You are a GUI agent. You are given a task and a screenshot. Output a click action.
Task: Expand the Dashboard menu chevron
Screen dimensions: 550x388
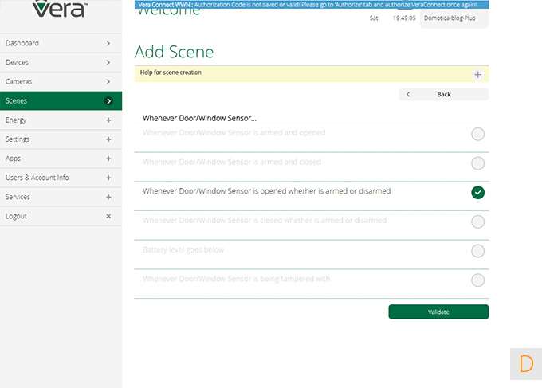108,43
